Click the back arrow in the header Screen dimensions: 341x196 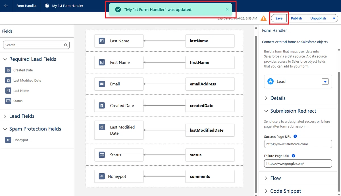tap(6, 6)
